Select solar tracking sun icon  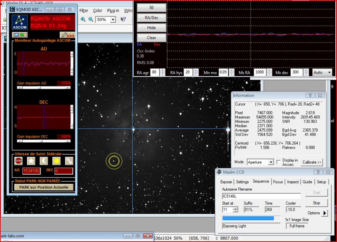tap(56, 161)
